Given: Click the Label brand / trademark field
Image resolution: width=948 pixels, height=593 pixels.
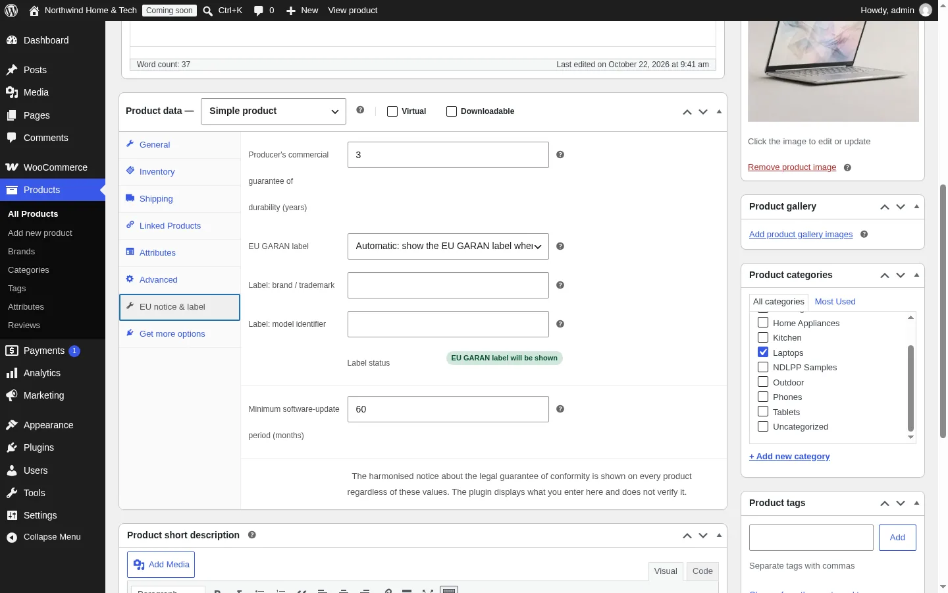Looking at the screenshot, I should [448, 285].
